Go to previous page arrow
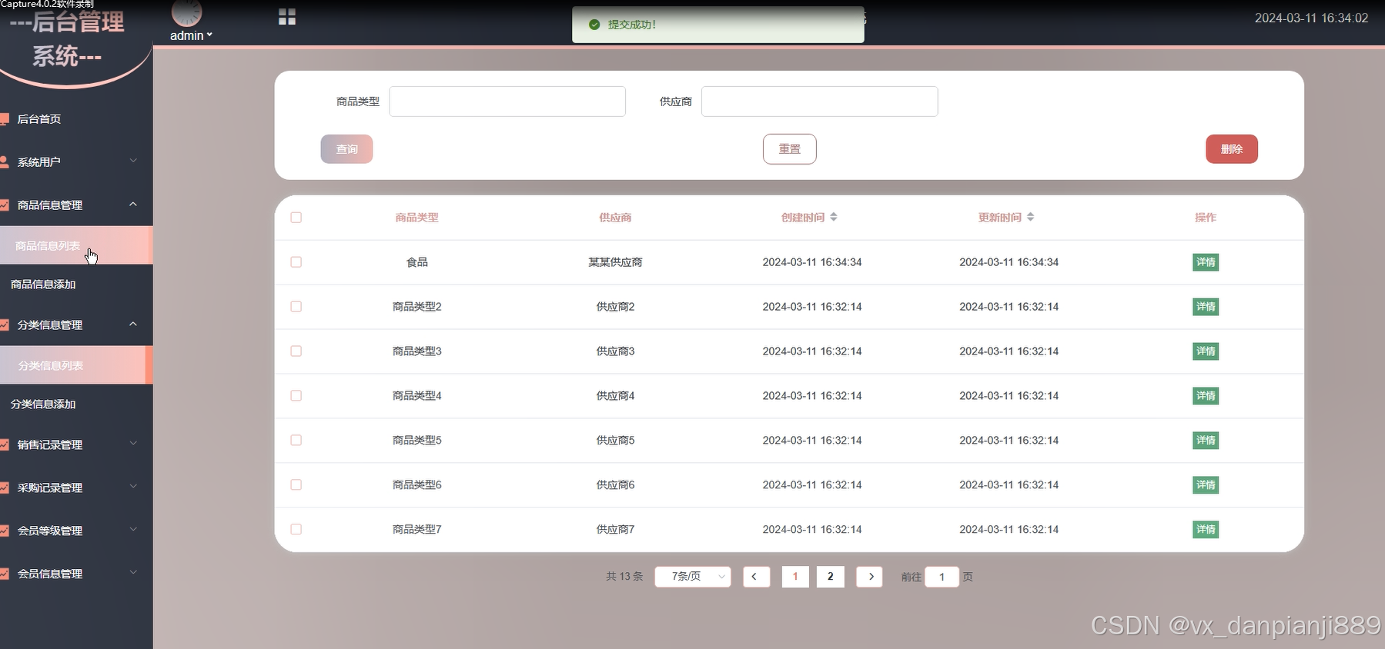This screenshot has height=649, width=1385. tap(756, 577)
